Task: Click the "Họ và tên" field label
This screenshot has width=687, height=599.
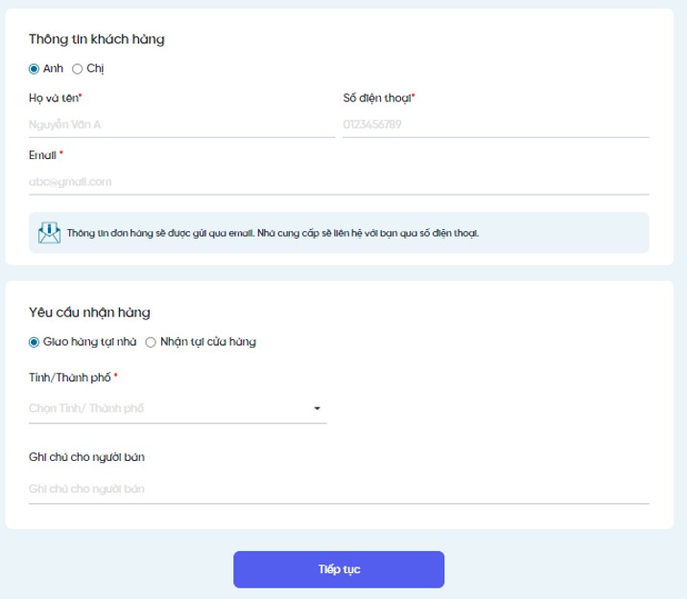Action: 54,98
